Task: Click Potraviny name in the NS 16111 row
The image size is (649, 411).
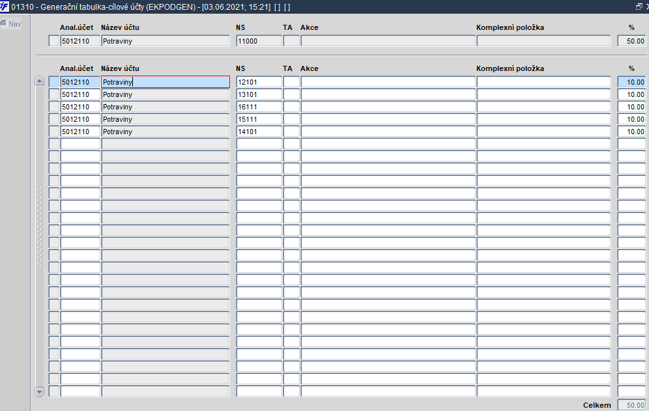Action: point(165,107)
